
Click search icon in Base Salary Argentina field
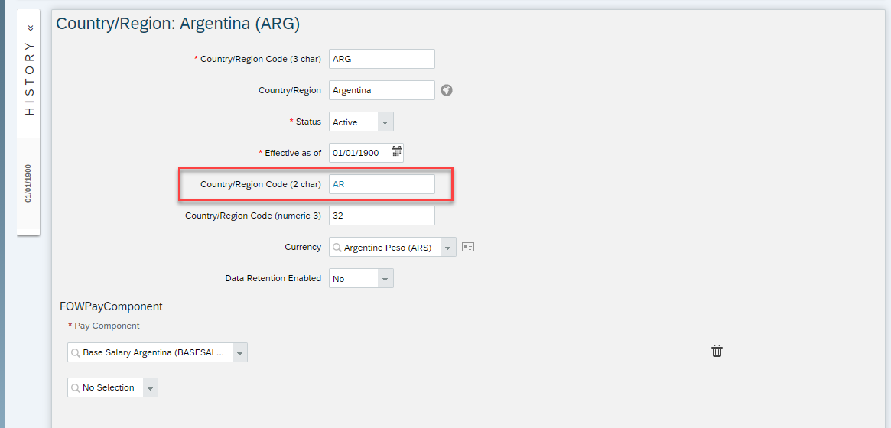[75, 352]
